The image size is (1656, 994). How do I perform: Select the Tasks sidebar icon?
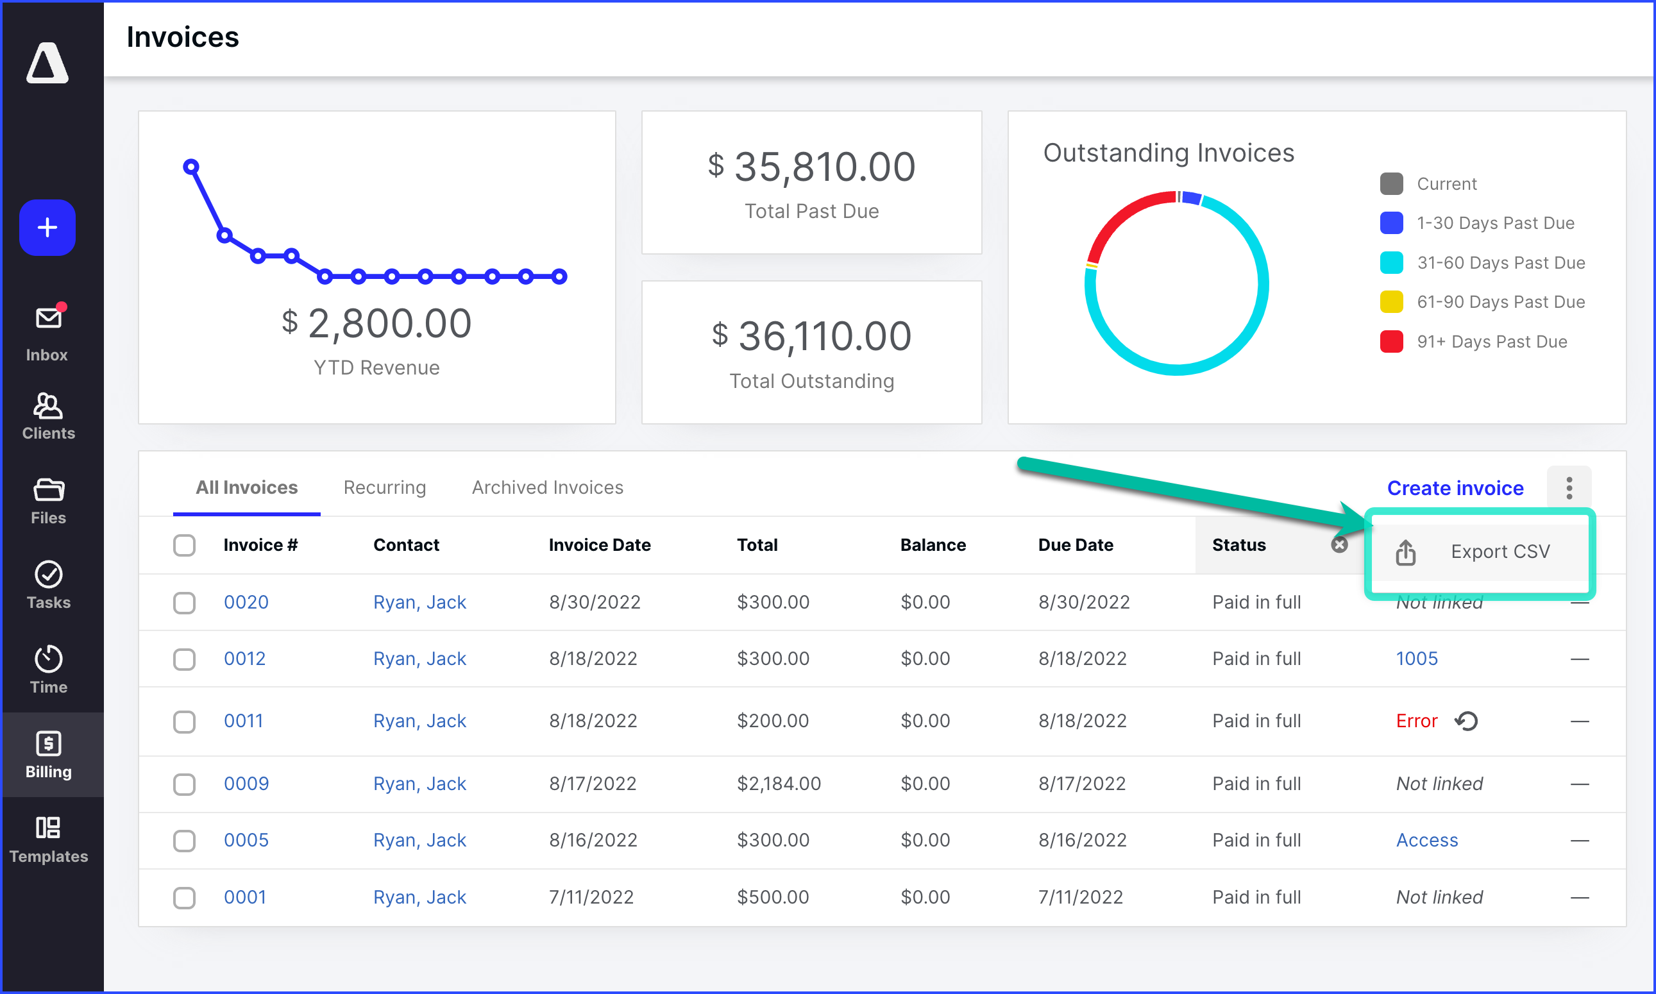tap(47, 584)
